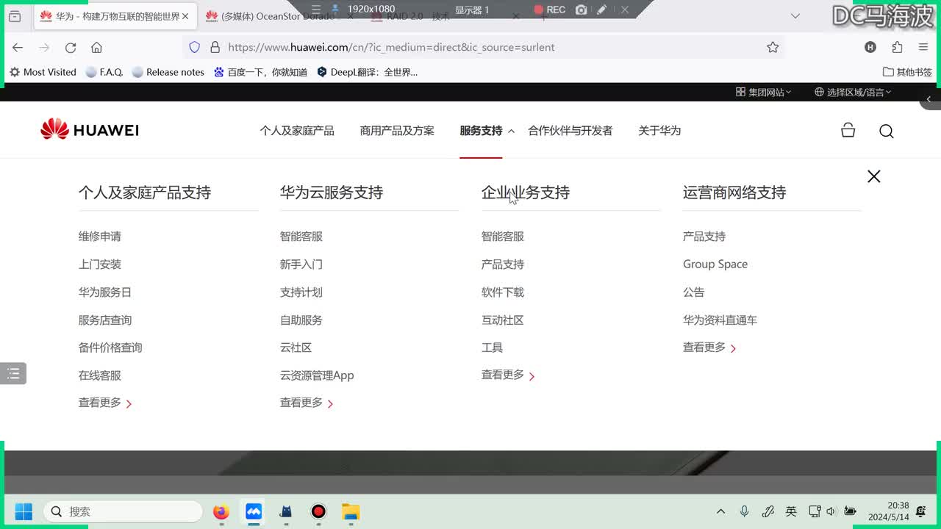941x529 pixels.
Task: Click the floating list icon at left edge
Action: (13, 373)
